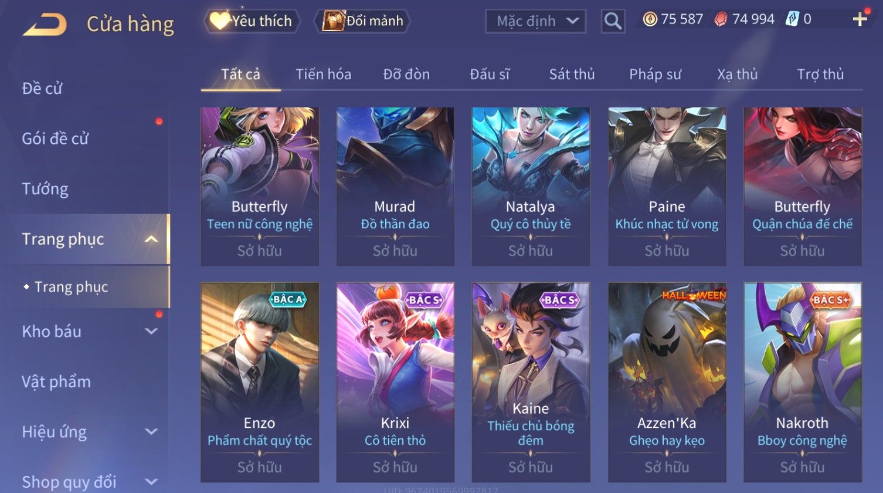Tap the gold coin currency icon
The image size is (883, 493).
650,20
